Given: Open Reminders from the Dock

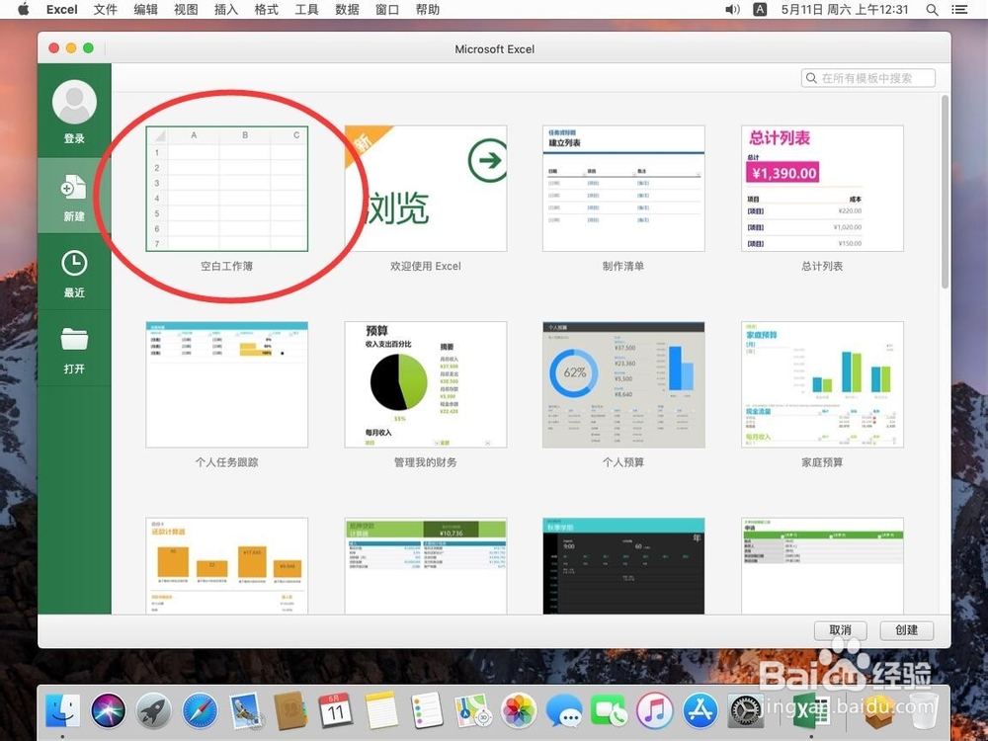Looking at the screenshot, I should 427,710.
